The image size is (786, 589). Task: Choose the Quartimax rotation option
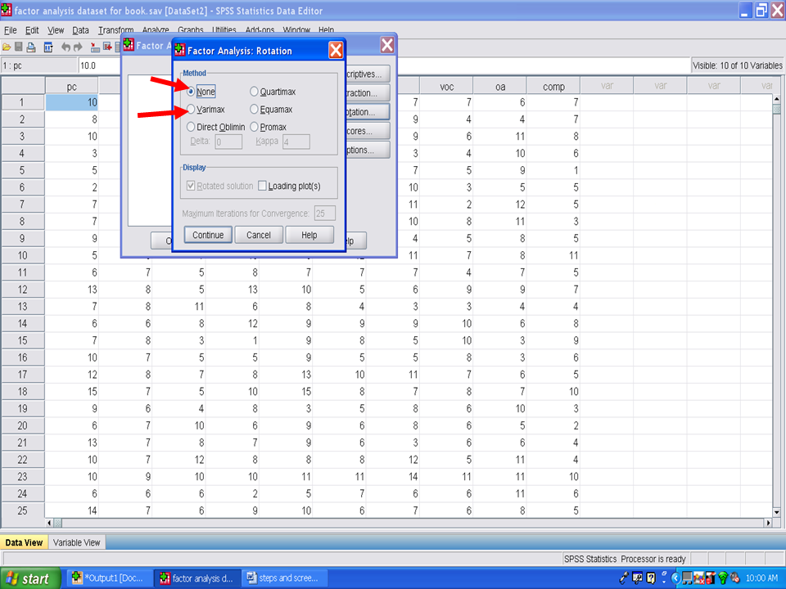pyautogui.click(x=254, y=92)
